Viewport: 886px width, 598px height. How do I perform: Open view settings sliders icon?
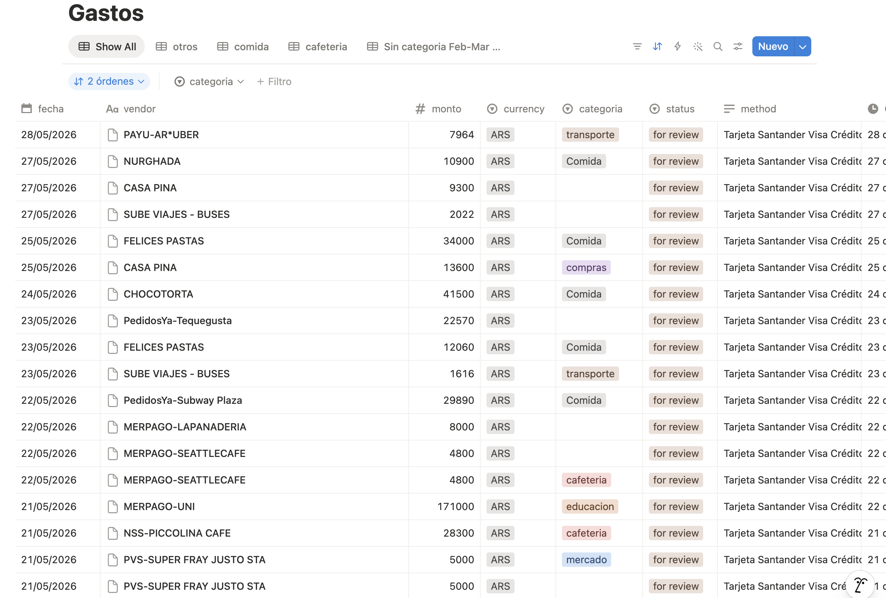(x=738, y=46)
